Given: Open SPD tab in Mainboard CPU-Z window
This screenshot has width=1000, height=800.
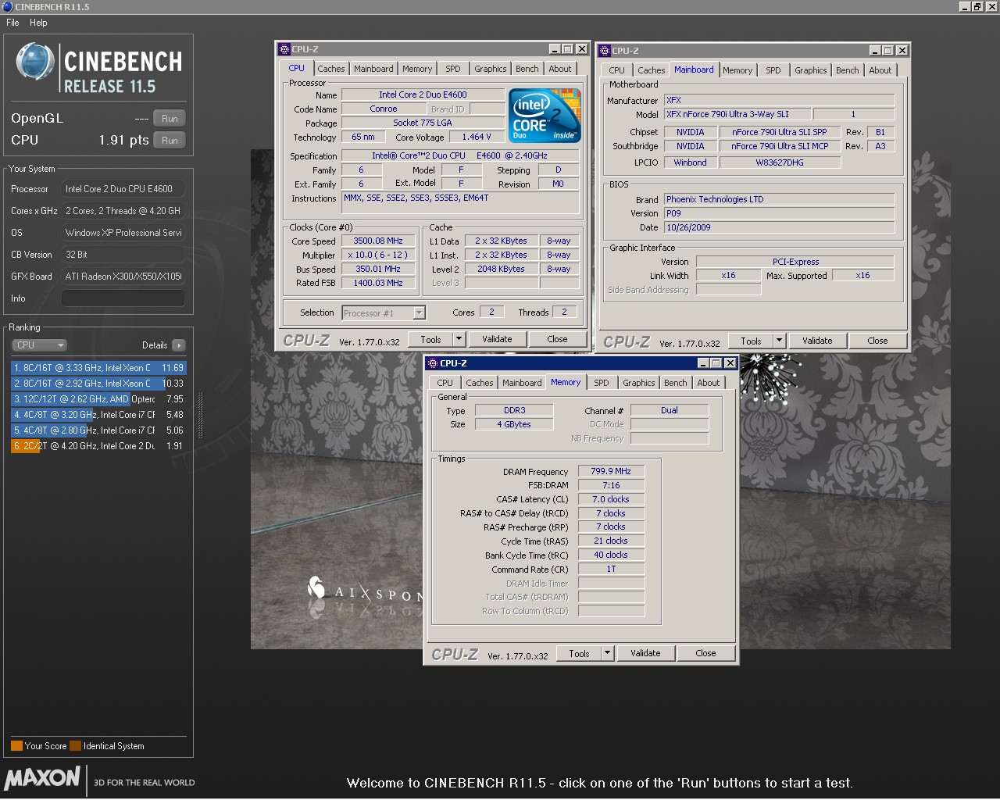Looking at the screenshot, I should [x=773, y=70].
